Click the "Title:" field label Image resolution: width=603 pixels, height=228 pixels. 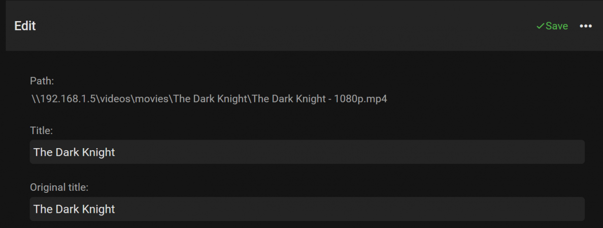pos(41,131)
